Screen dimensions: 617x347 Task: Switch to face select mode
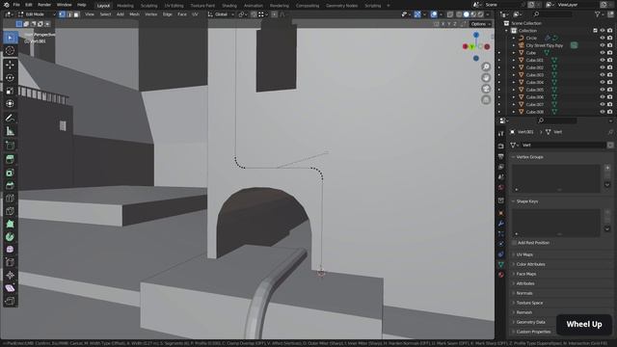click(76, 14)
